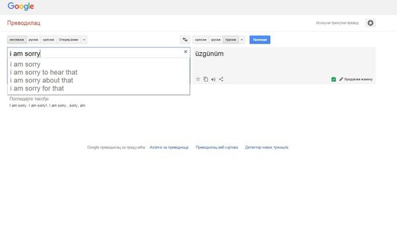Click Искључи тренутни превод link
The image size is (397, 247).
[337, 23]
